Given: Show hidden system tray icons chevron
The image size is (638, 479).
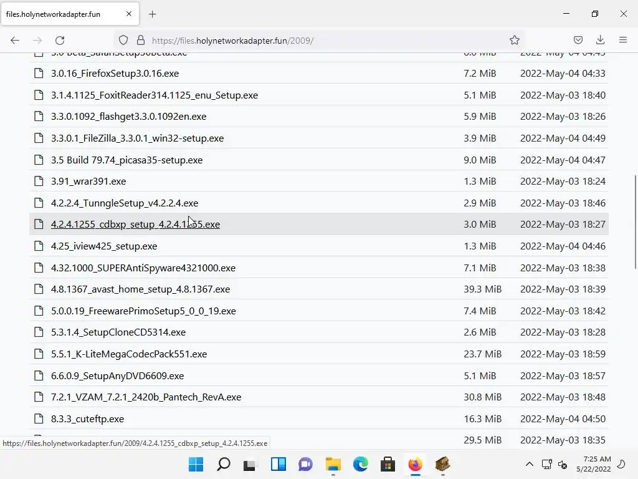Looking at the screenshot, I should point(530,464).
